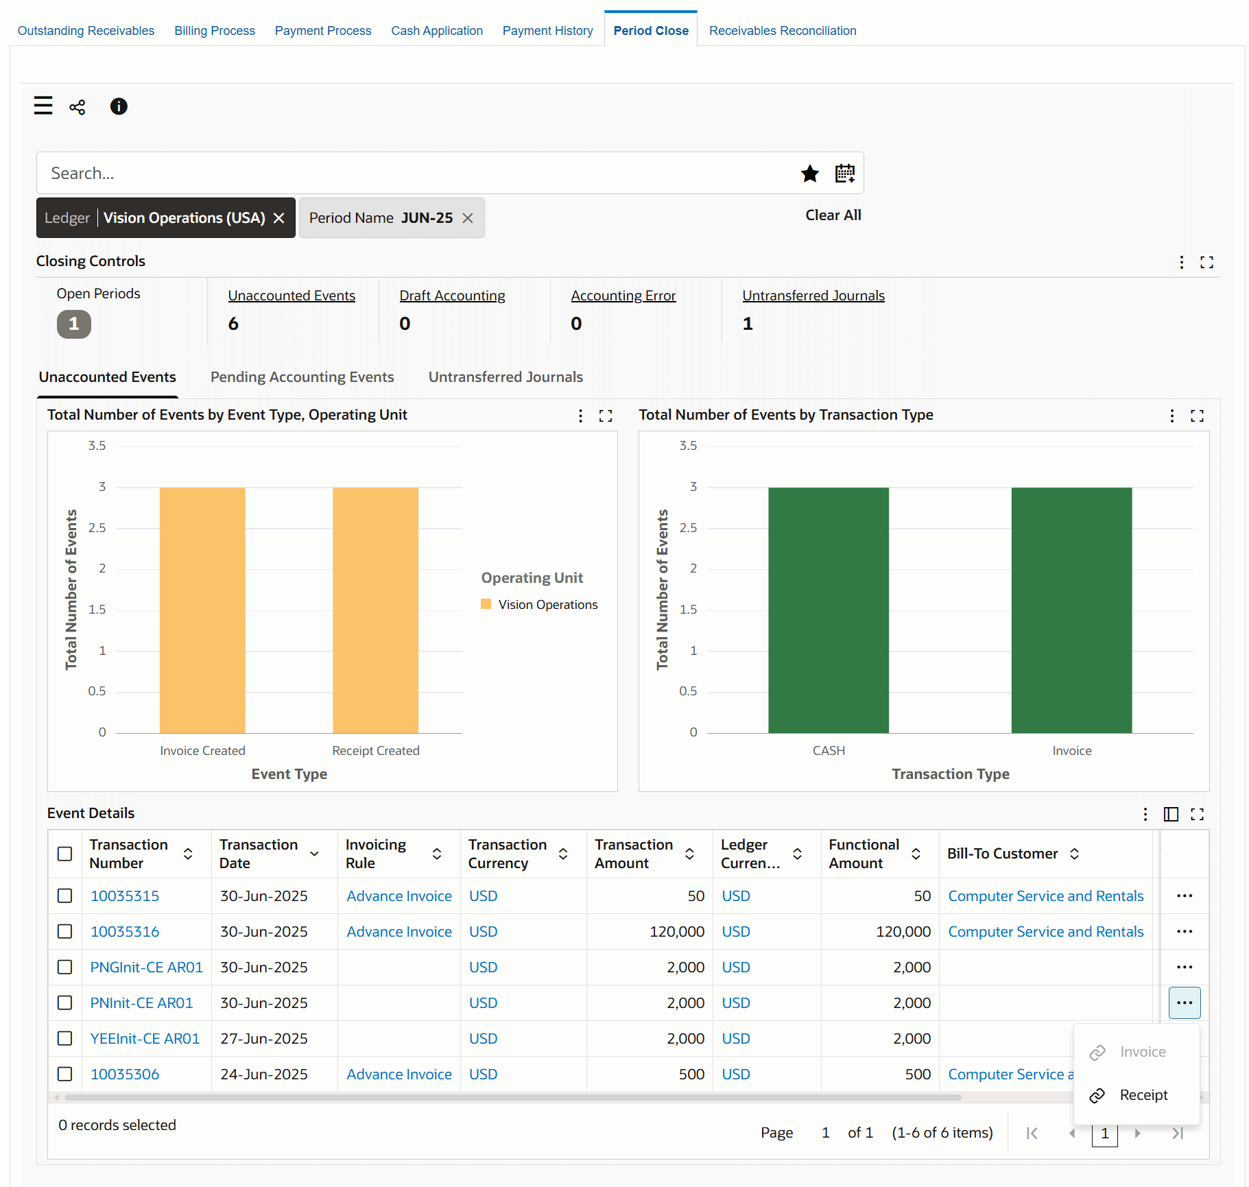Open the calendar date filter icon
The width and height of the screenshot is (1249, 1187).
click(x=845, y=173)
